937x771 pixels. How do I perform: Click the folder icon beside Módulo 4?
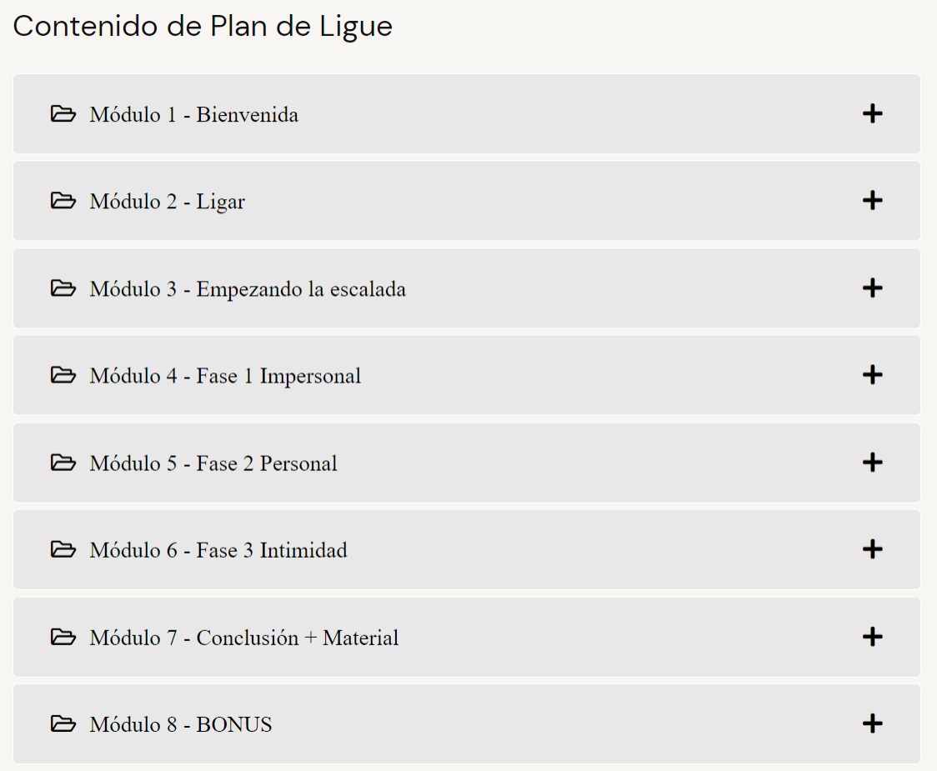(x=63, y=374)
